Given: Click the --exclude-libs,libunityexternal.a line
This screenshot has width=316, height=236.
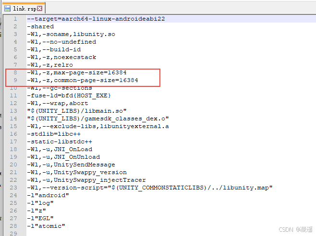Looking at the screenshot, I should click(x=98, y=126).
